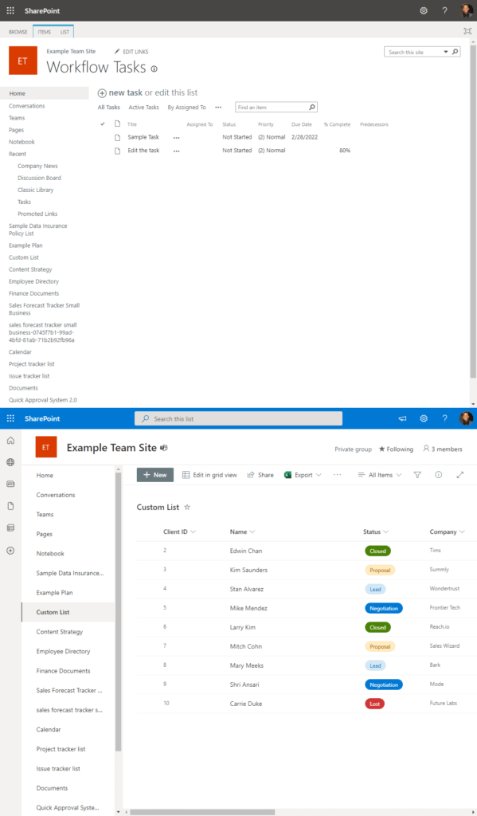Open help icon in blue header
The height and width of the screenshot is (816, 477).
(445, 418)
